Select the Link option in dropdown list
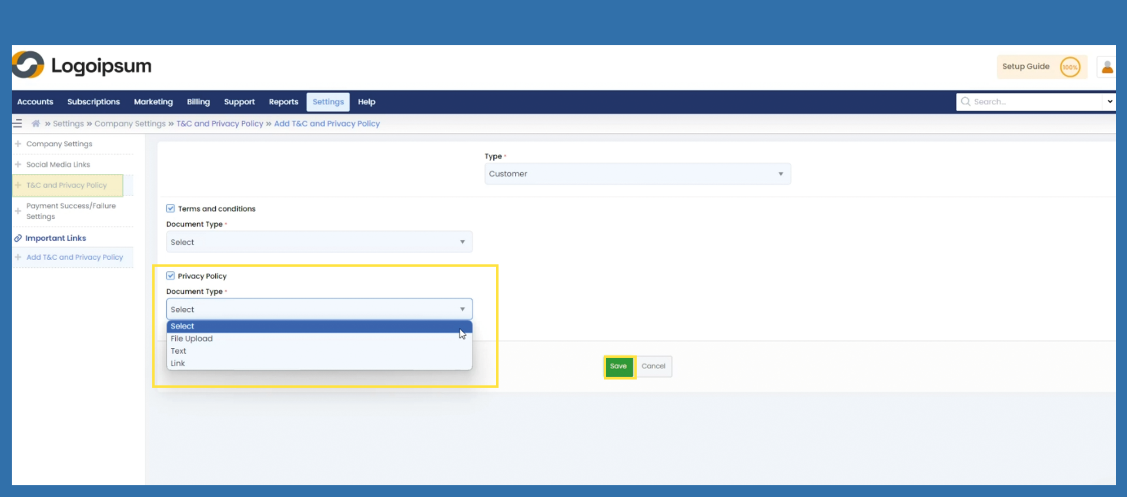Viewport: 1127px width, 497px height. click(x=178, y=364)
